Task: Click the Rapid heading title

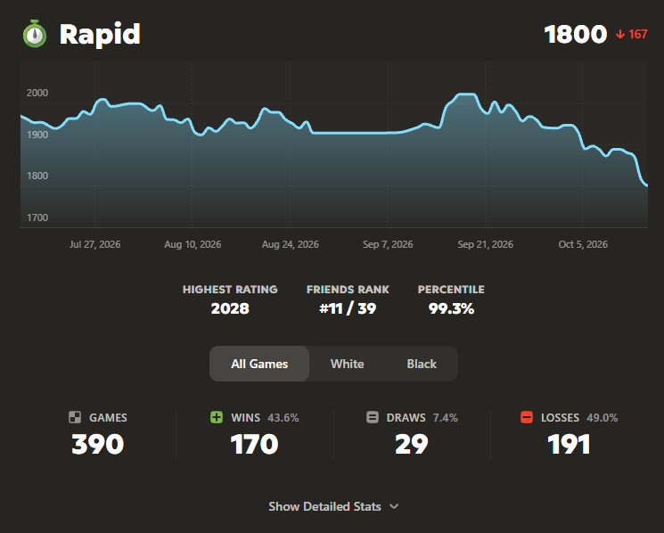Action: (x=100, y=35)
